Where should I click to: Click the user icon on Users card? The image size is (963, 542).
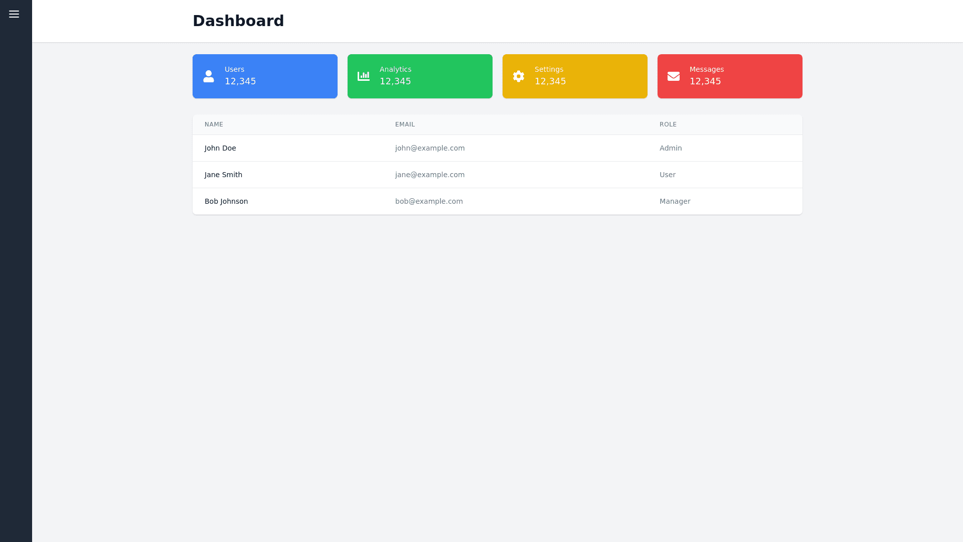[x=209, y=76]
